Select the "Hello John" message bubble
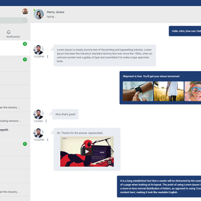This screenshot has height=201, width=201. click(185, 31)
